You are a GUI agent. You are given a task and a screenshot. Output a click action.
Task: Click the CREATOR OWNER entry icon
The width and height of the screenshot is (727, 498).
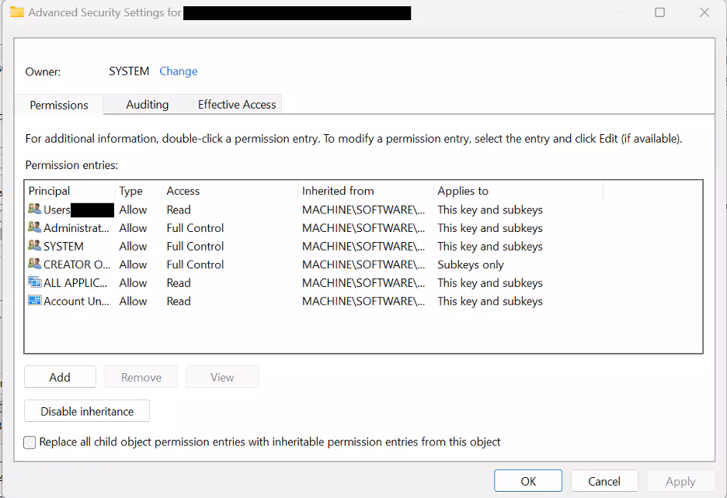34,265
